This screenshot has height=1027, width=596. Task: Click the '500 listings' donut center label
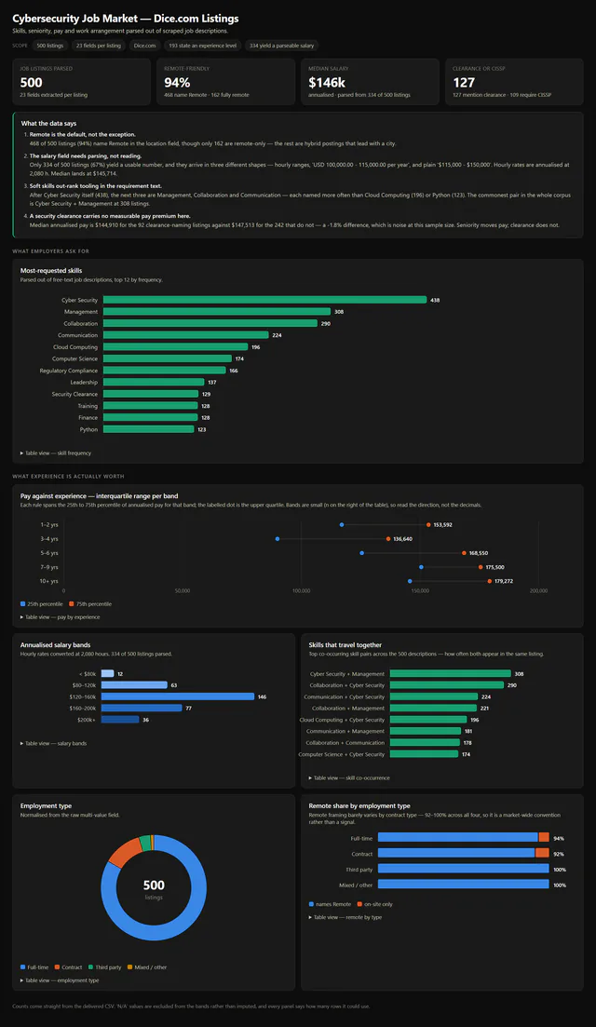(154, 889)
